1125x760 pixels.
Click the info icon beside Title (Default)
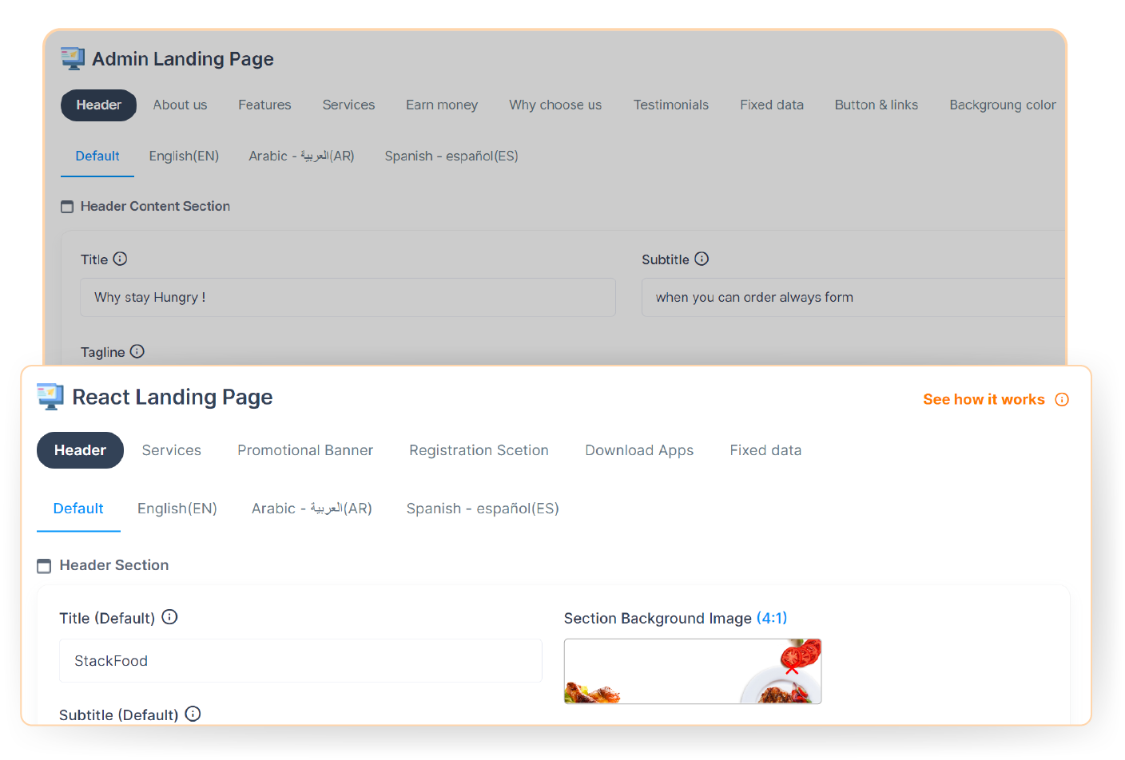169,616
